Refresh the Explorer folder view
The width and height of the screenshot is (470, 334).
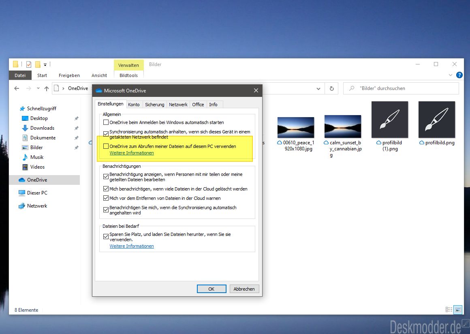(331, 88)
